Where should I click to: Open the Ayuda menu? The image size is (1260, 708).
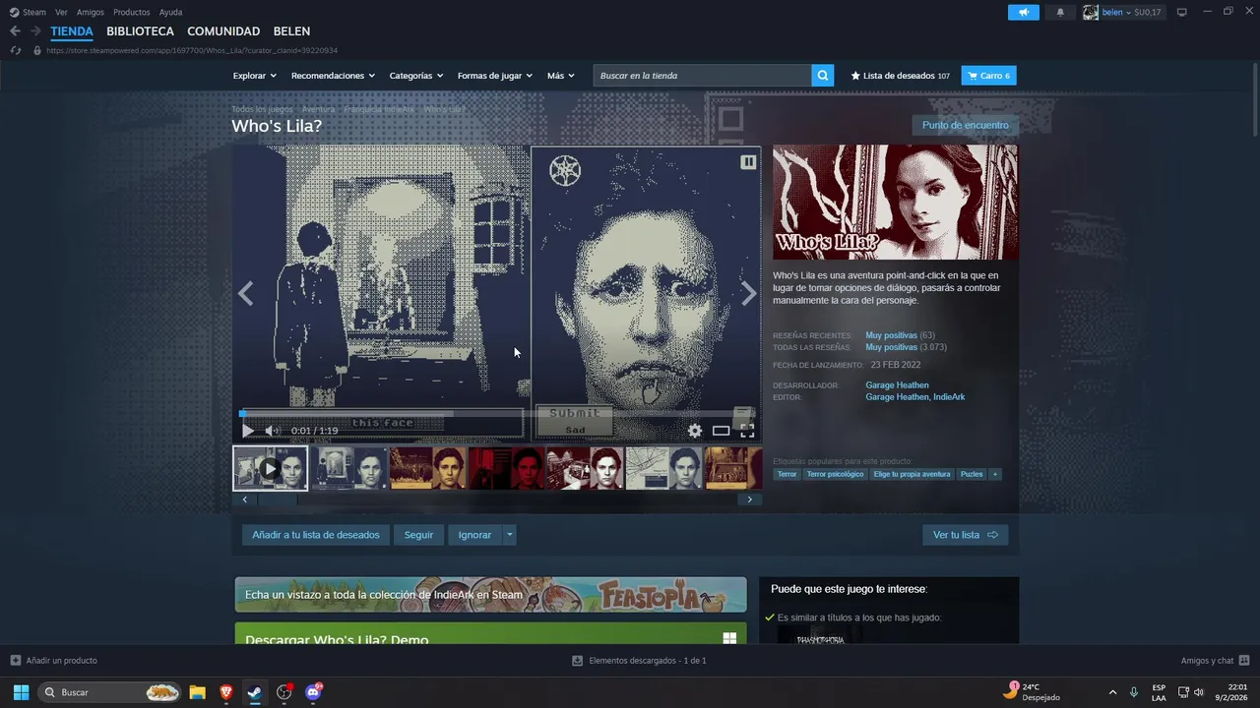[x=170, y=12]
